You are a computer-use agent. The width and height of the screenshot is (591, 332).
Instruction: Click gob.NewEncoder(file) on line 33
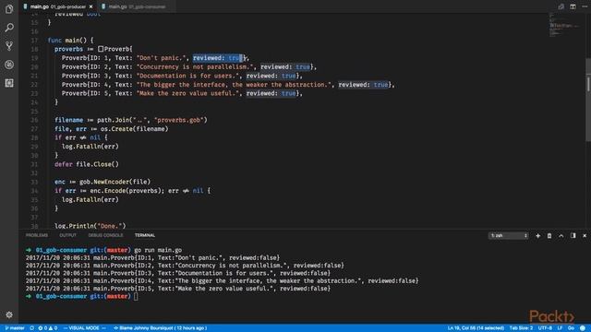115,182
